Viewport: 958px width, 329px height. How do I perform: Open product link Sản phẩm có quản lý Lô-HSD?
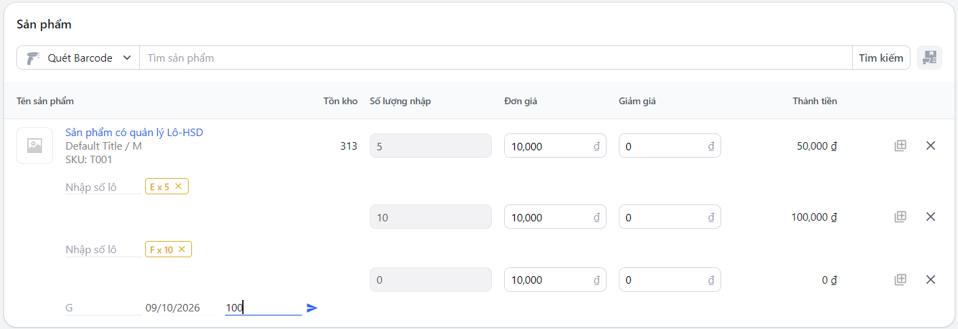click(134, 132)
